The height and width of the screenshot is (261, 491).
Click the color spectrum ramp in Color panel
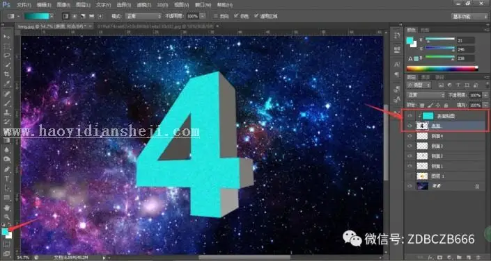tap(442, 68)
